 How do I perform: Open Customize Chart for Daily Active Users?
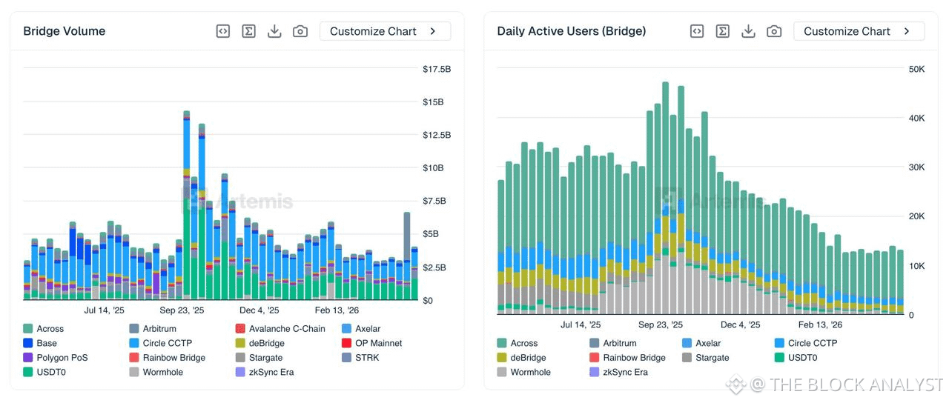859,31
